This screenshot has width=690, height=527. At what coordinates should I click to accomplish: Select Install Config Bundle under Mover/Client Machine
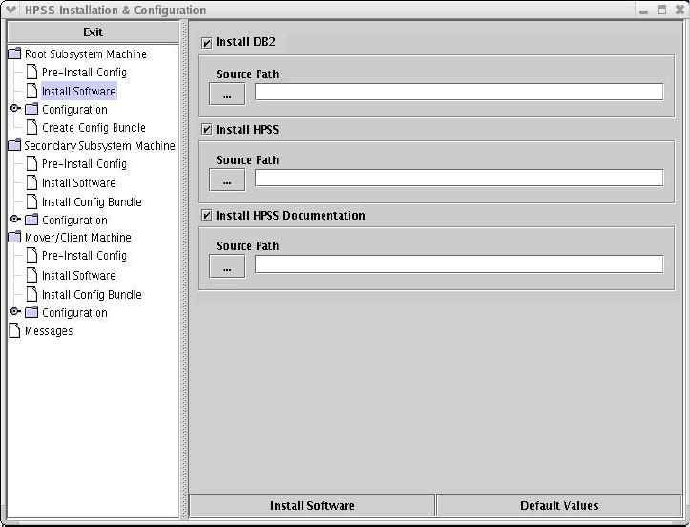click(92, 295)
